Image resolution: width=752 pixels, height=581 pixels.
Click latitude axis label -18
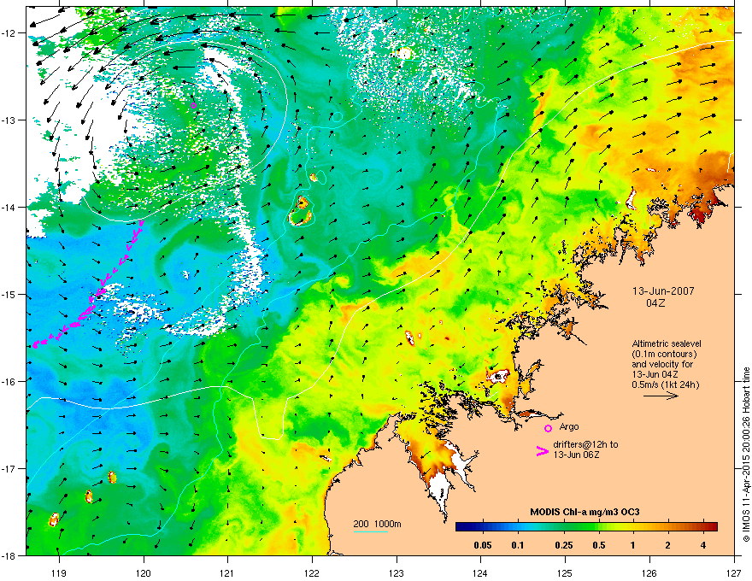click(8, 555)
